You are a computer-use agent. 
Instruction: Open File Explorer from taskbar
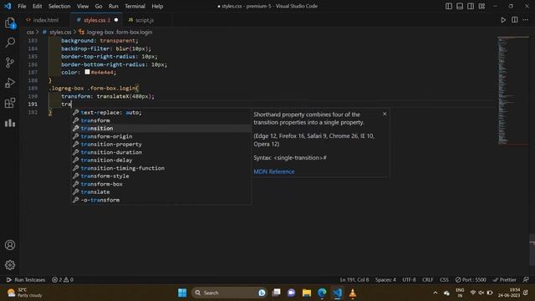(307, 293)
